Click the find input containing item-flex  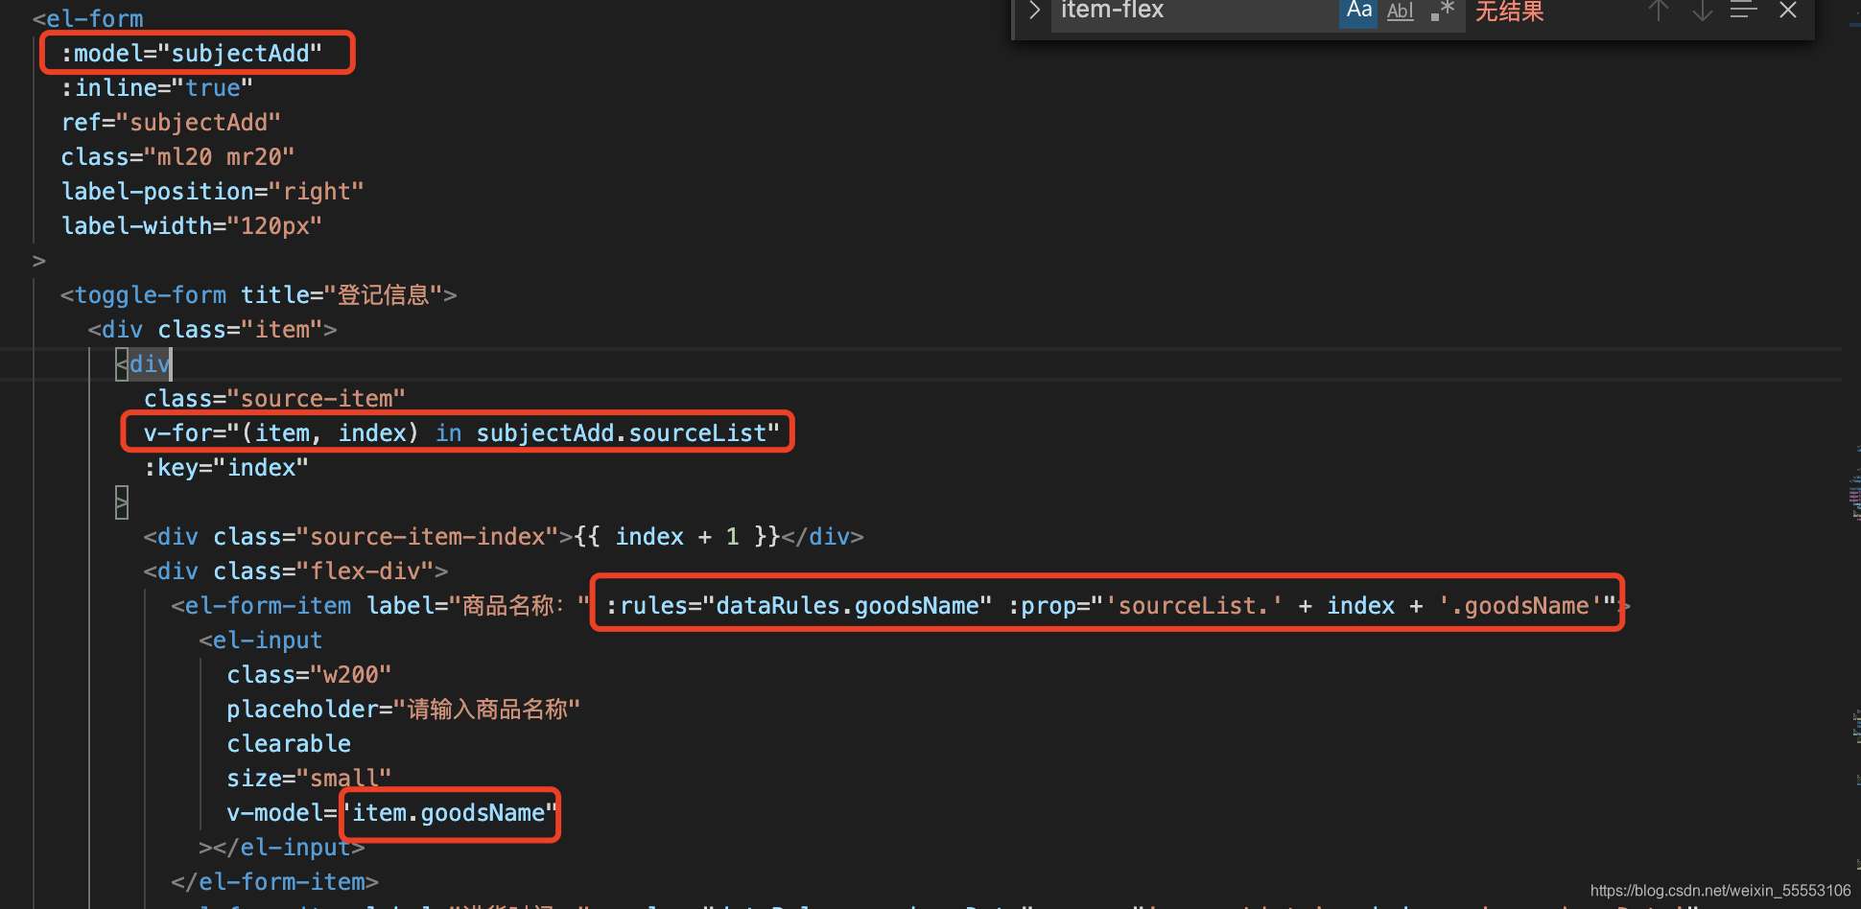click(x=1194, y=12)
